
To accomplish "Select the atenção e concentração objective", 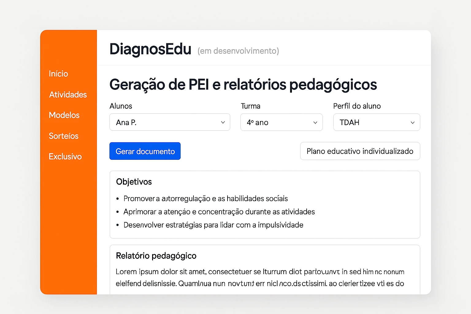I will point(219,212).
